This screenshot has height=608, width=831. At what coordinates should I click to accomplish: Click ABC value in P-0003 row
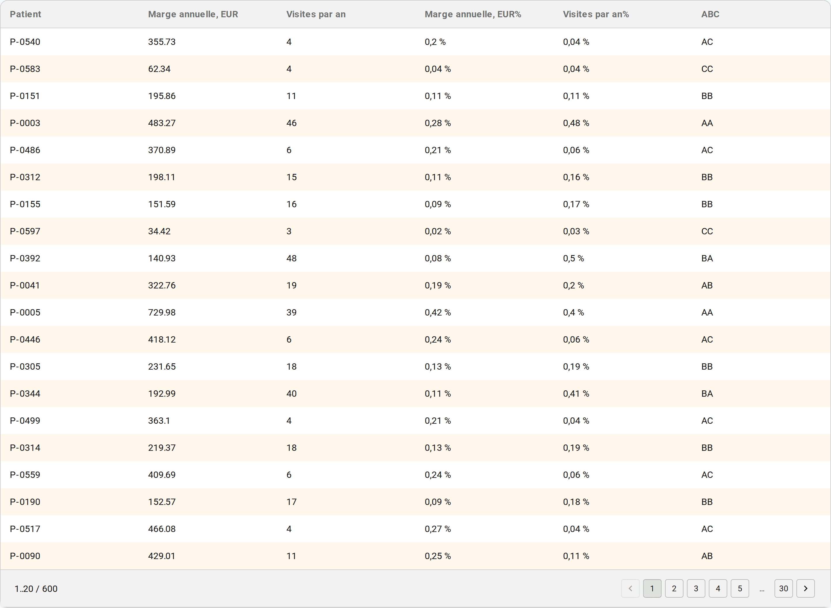[x=707, y=123]
